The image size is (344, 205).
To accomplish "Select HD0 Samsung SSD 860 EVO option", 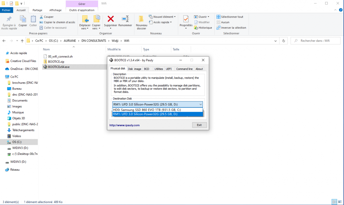I will pos(157,110).
